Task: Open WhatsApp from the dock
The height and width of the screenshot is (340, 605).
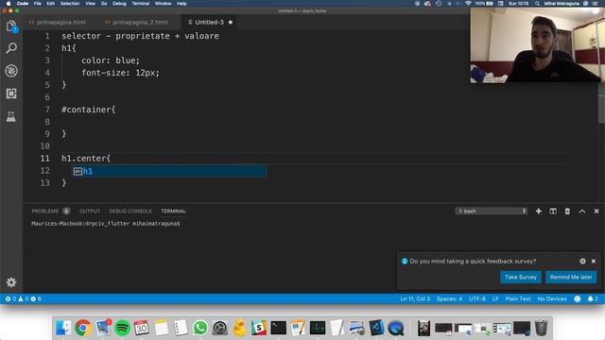Action: click(199, 328)
